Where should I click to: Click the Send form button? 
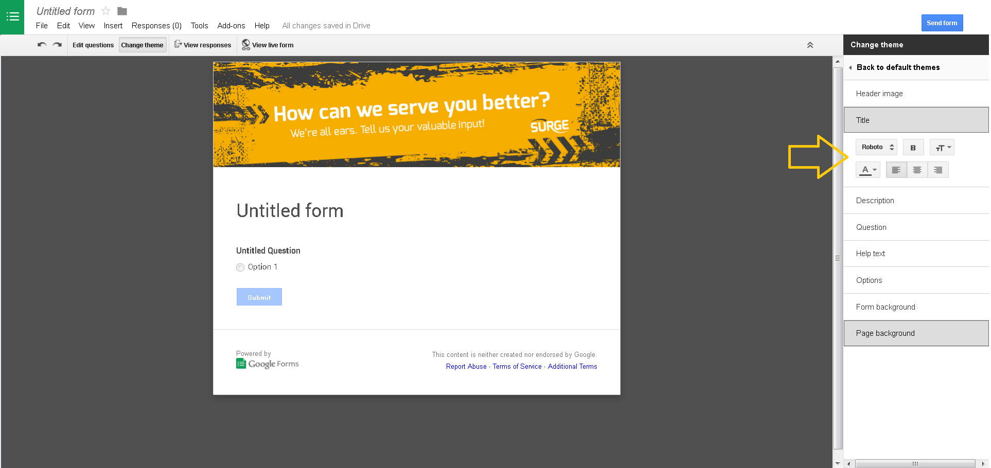click(x=942, y=23)
